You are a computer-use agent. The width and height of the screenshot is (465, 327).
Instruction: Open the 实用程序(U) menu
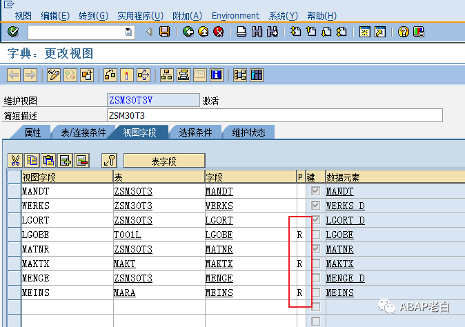(x=140, y=16)
